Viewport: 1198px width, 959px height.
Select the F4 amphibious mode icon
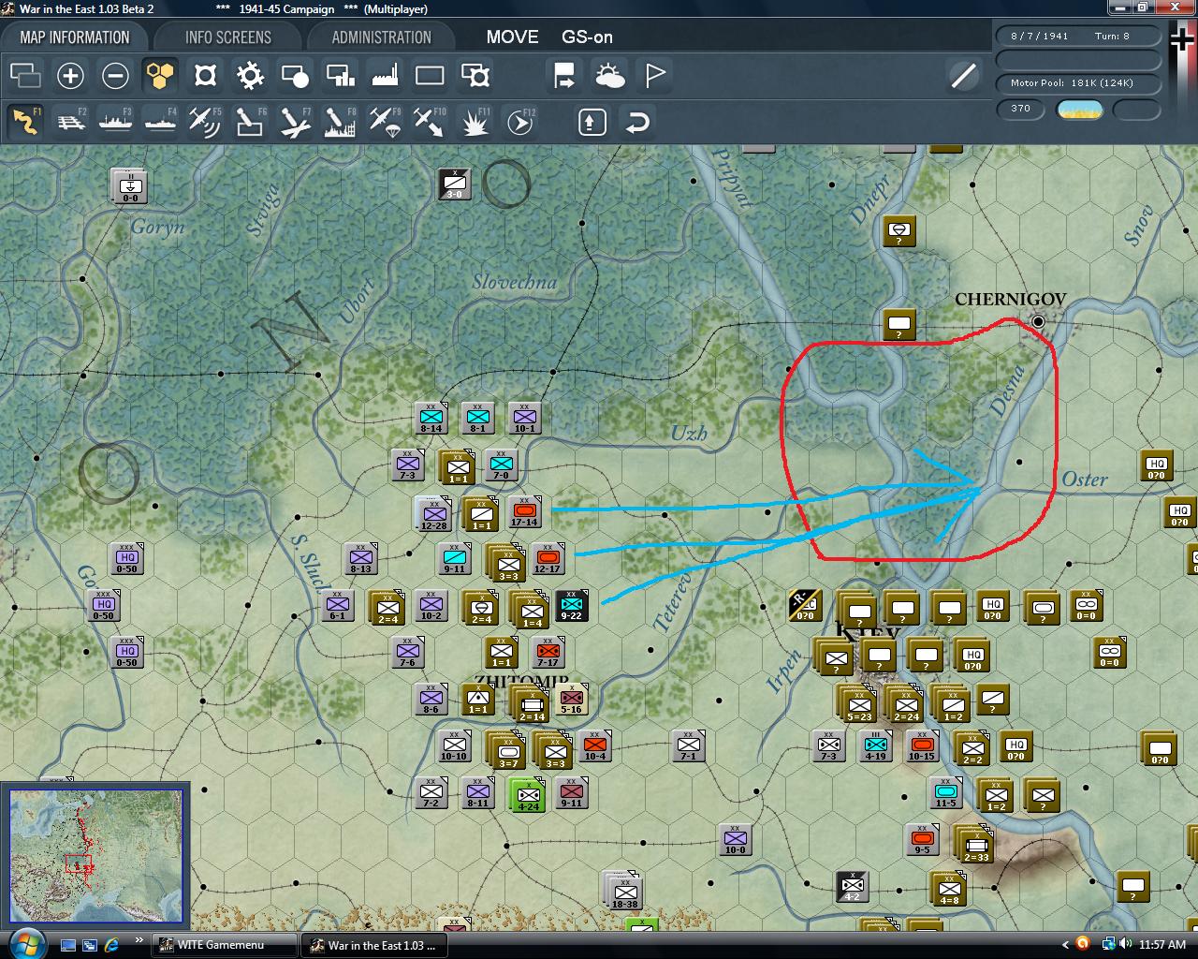pyautogui.click(x=160, y=122)
